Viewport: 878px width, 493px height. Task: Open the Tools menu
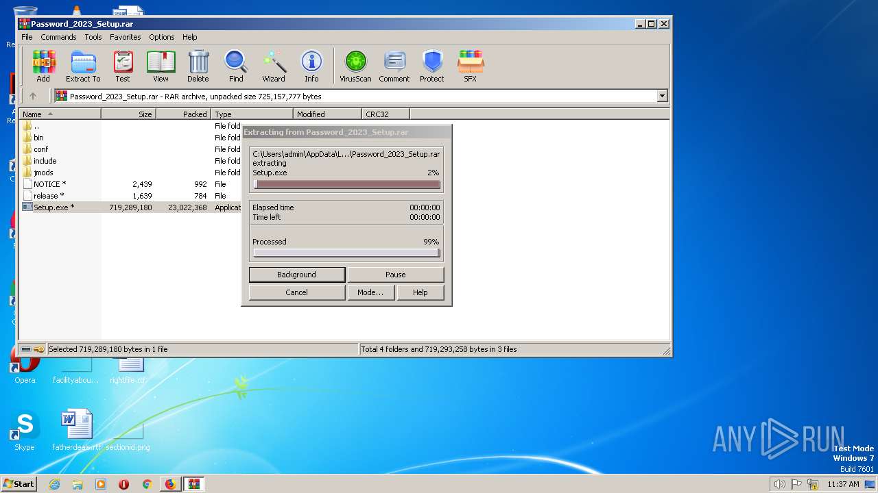coord(93,37)
